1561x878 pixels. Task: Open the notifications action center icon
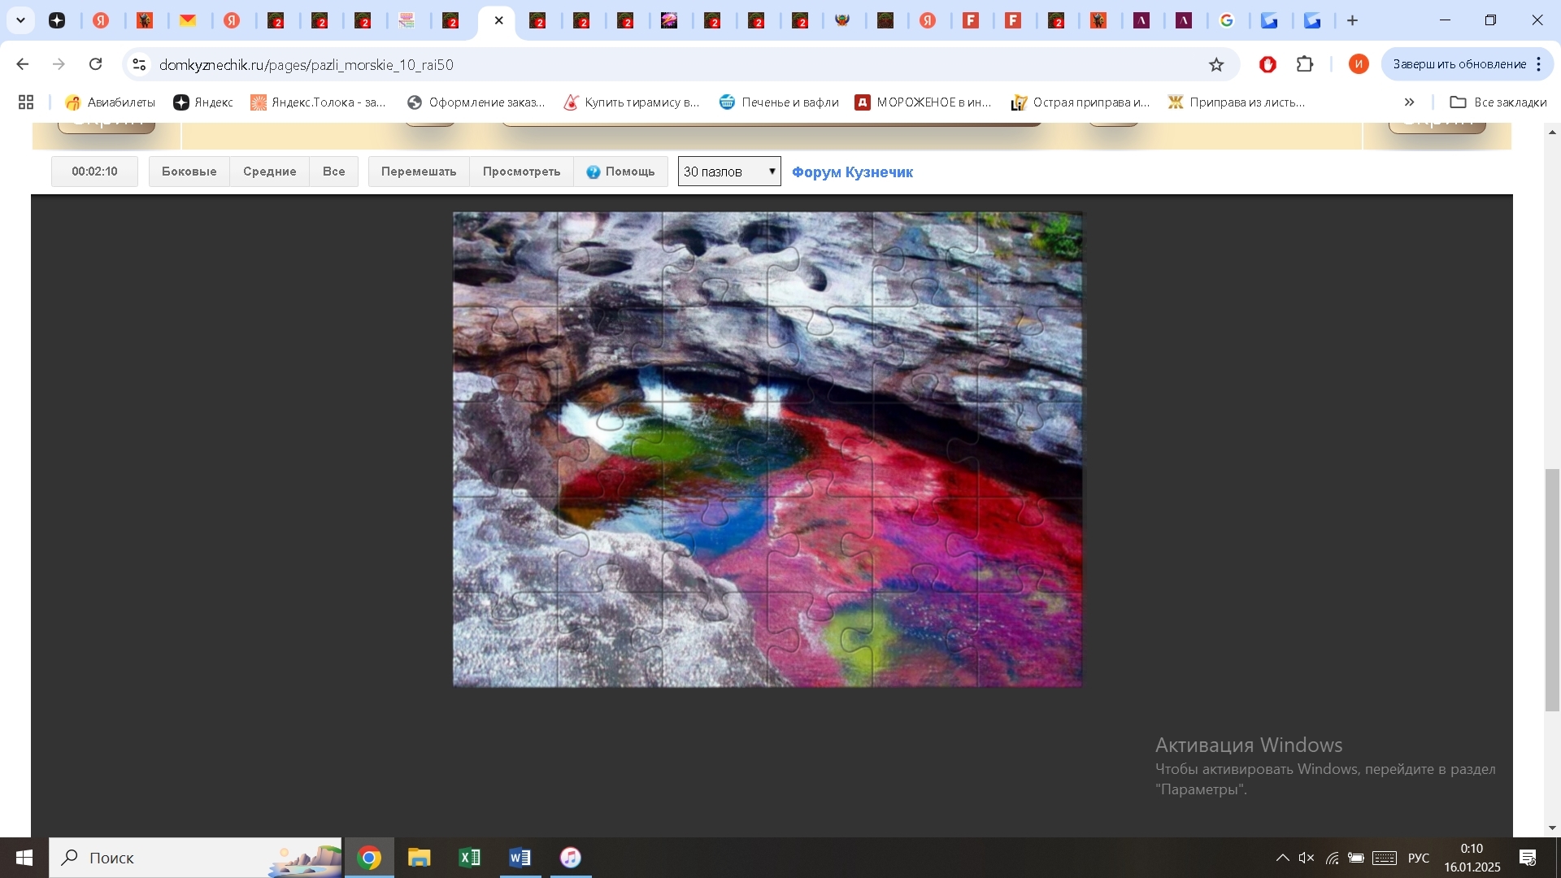pos(1528,858)
